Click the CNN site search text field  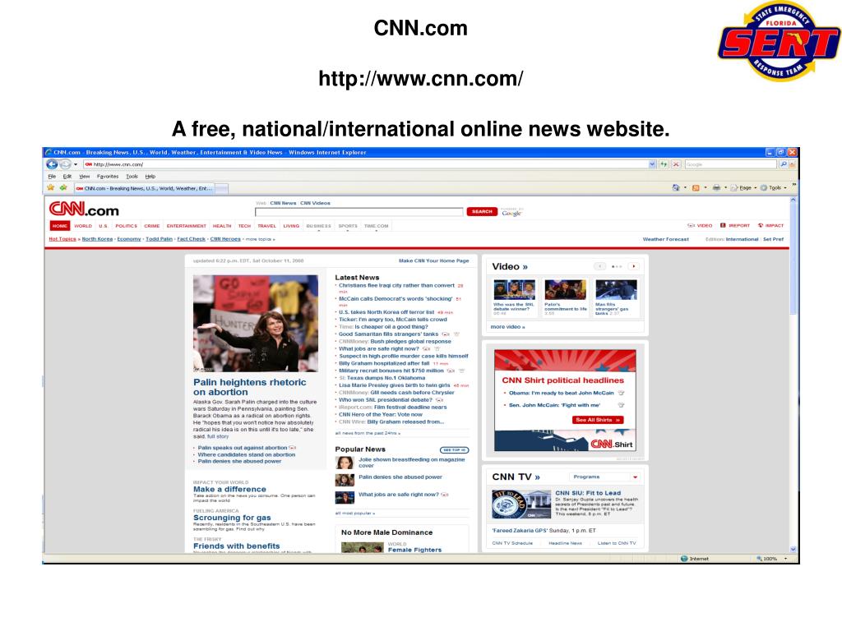point(359,212)
